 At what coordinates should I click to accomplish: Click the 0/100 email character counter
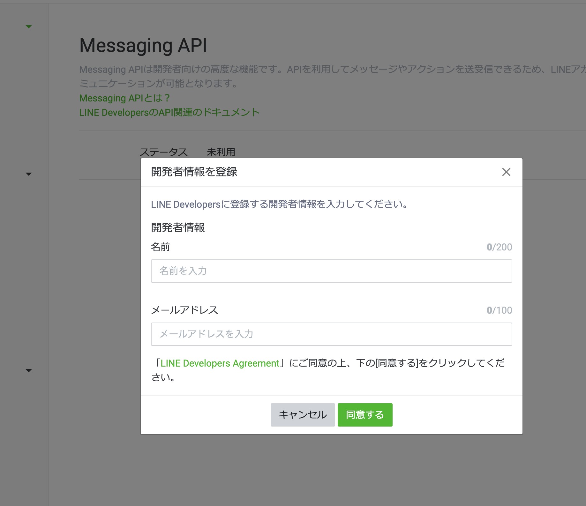499,310
